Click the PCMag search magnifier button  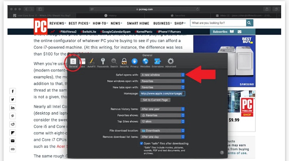point(249,23)
